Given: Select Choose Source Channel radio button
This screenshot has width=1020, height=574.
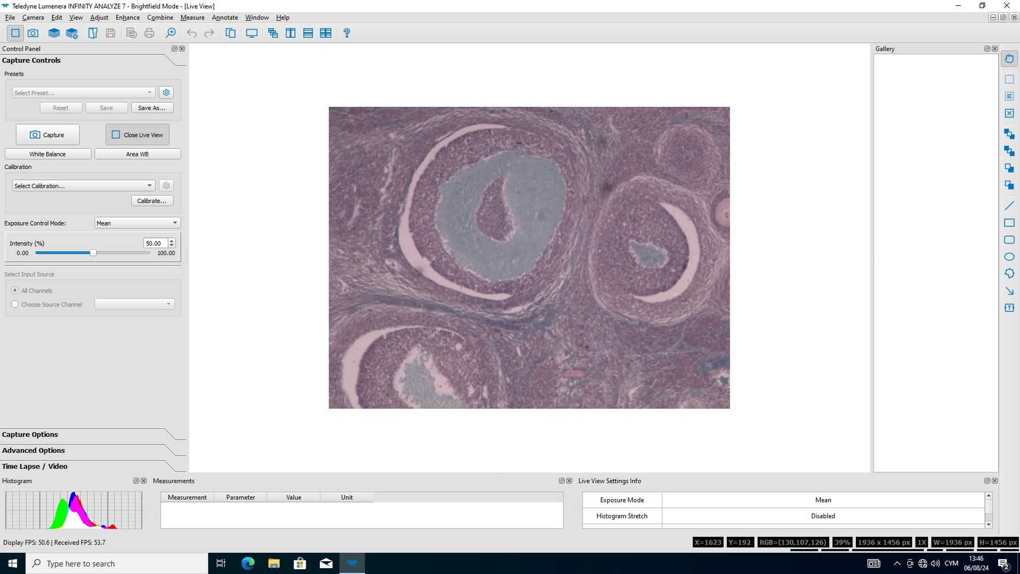Looking at the screenshot, I should 15,304.
